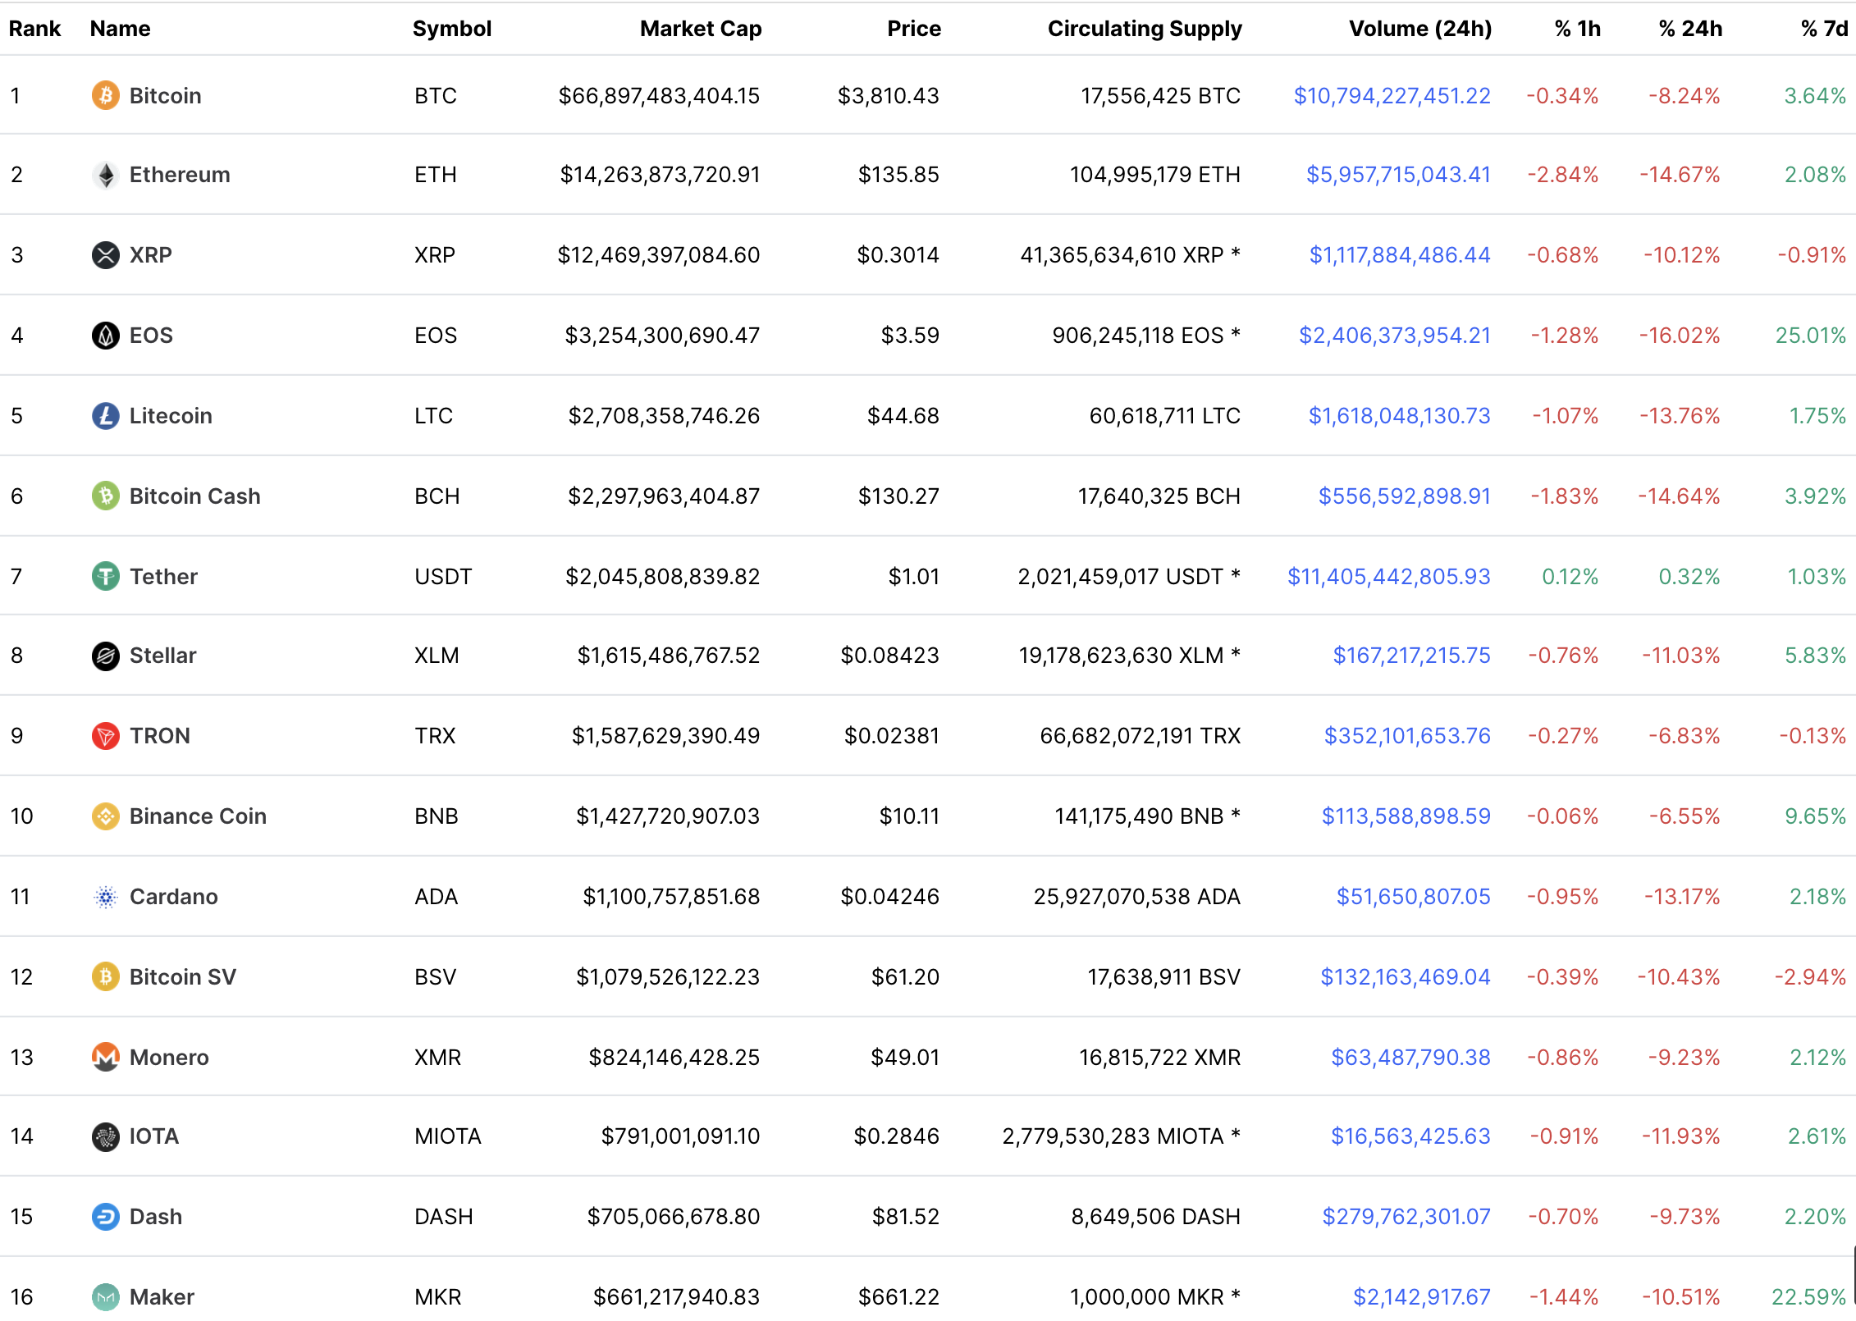1856x1321 pixels.
Task: Click the Bitcoin SV logo icon
Action: [x=105, y=976]
